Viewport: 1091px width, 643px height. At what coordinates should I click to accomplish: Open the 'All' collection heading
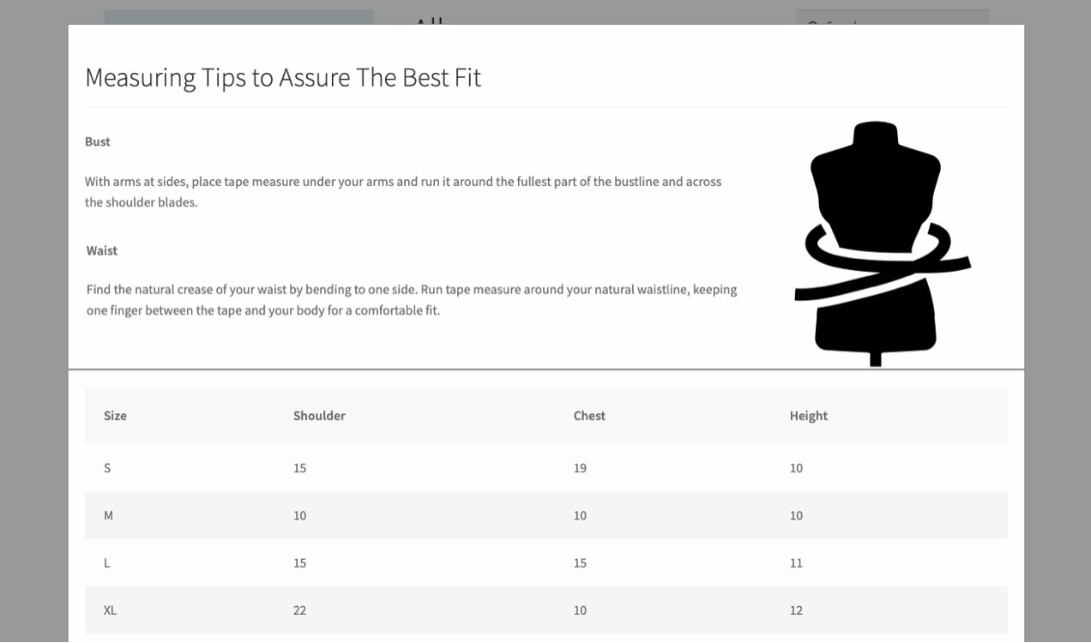[x=428, y=21]
